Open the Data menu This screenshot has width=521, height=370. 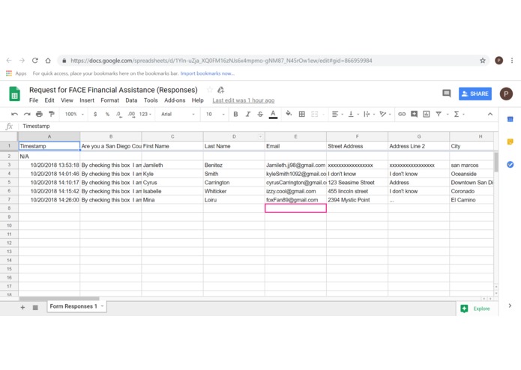click(131, 100)
